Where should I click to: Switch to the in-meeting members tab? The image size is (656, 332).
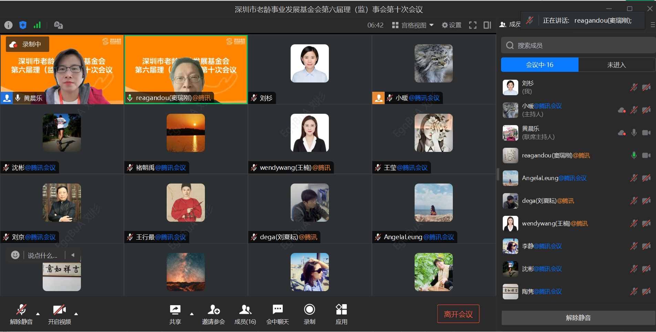click(539, 65)
